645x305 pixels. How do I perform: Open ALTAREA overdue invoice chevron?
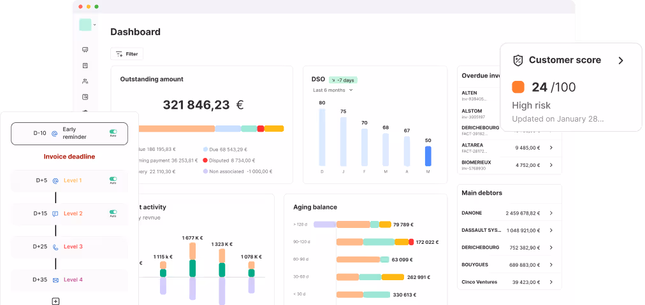click(551, 148)
